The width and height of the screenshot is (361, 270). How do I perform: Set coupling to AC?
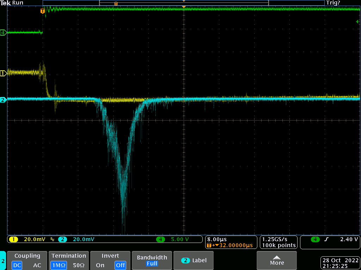click(37, 265)
